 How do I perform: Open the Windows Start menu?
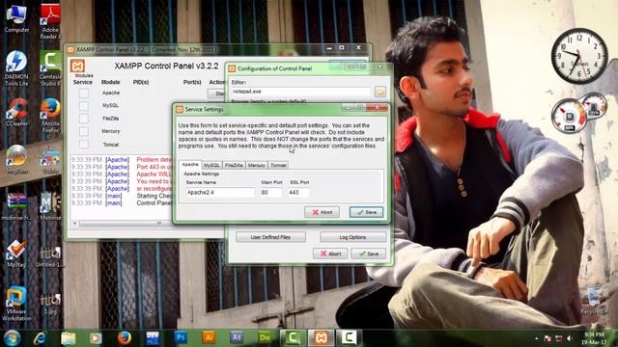[12, 338]
